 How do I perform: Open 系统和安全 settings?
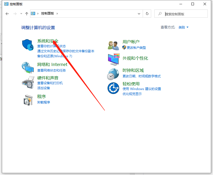[x=48, y=41]
